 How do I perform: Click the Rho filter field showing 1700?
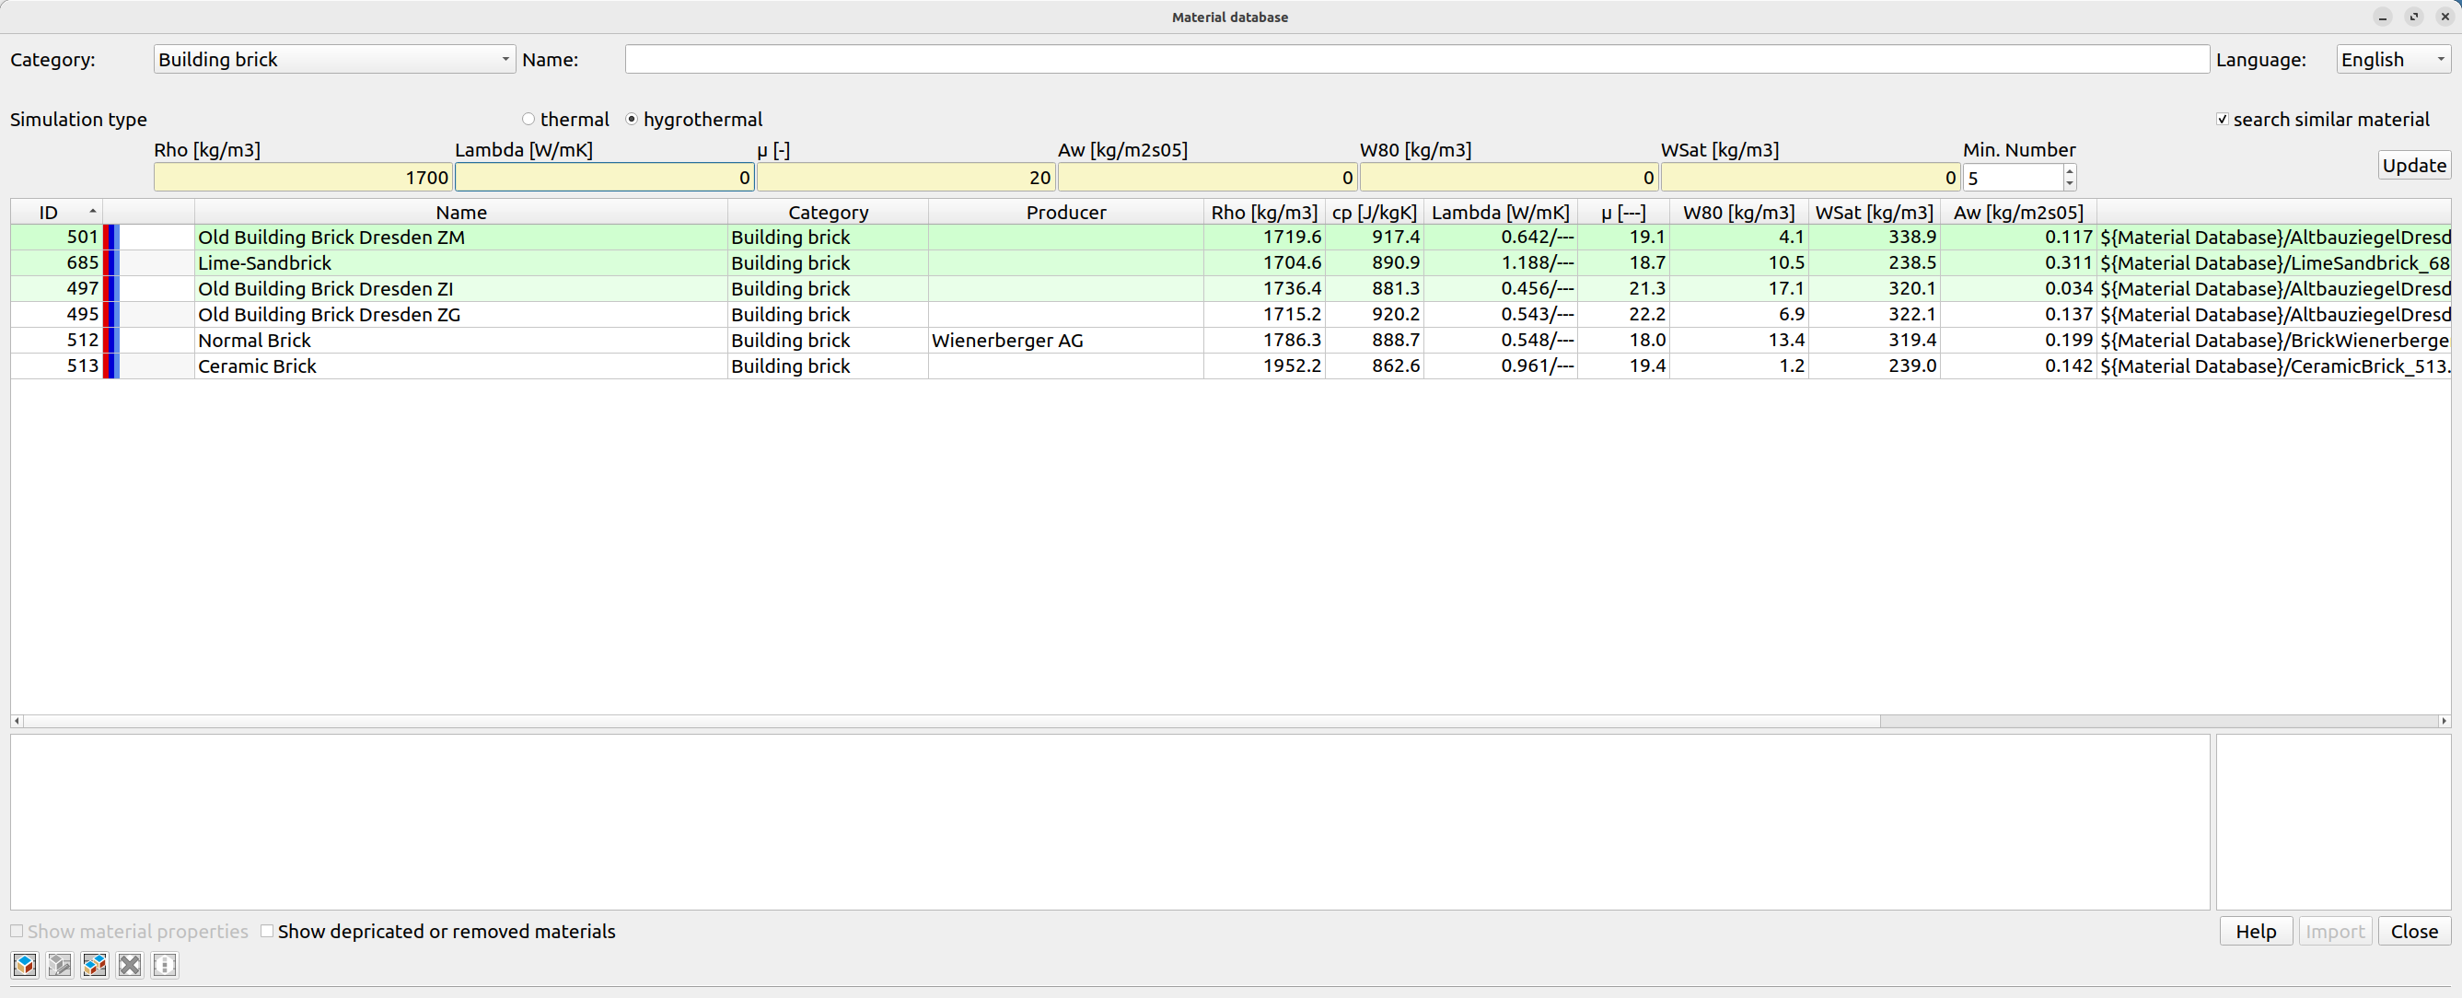[x=303, y=178]
